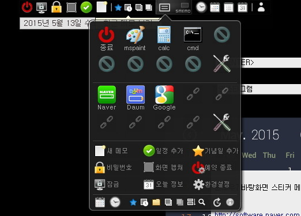Open the calc calculator shortcut
The height and width of the screenshot is (216, 301).
pyautogui.click(x=164, y=35)
